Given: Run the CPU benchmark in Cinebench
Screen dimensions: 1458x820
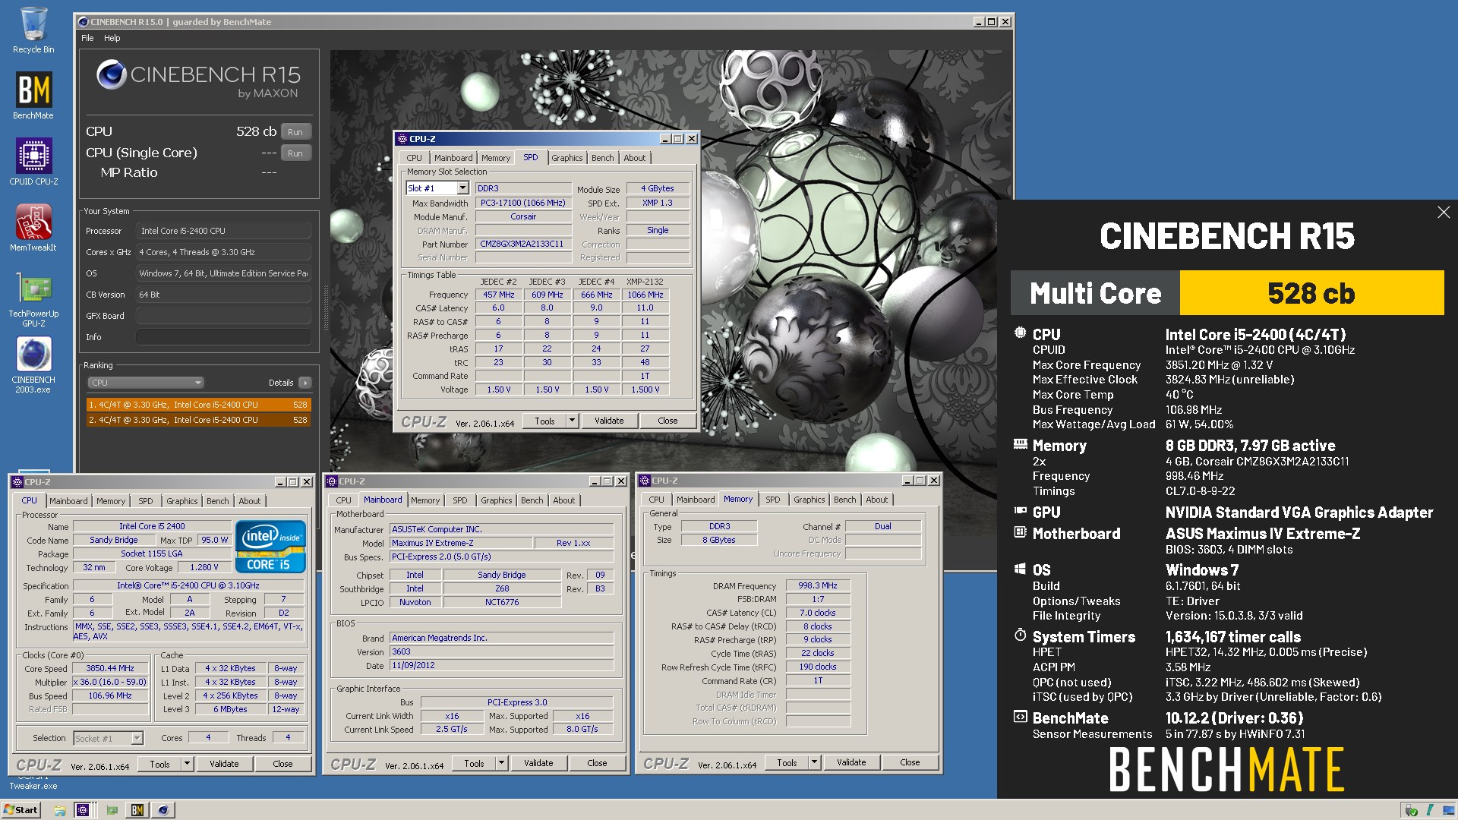Looking at the screenshot, I should [295, 132].
